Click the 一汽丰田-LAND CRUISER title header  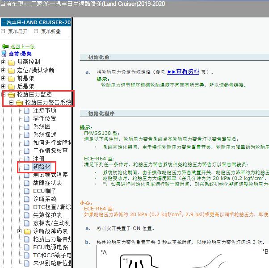pos(36,22)
